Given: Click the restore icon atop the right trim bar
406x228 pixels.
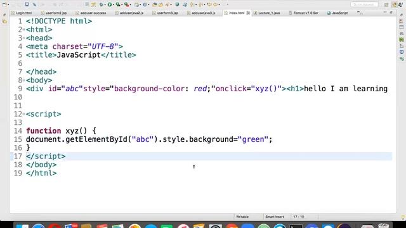Looking at the screenshot, I should [x=402, y=15].
